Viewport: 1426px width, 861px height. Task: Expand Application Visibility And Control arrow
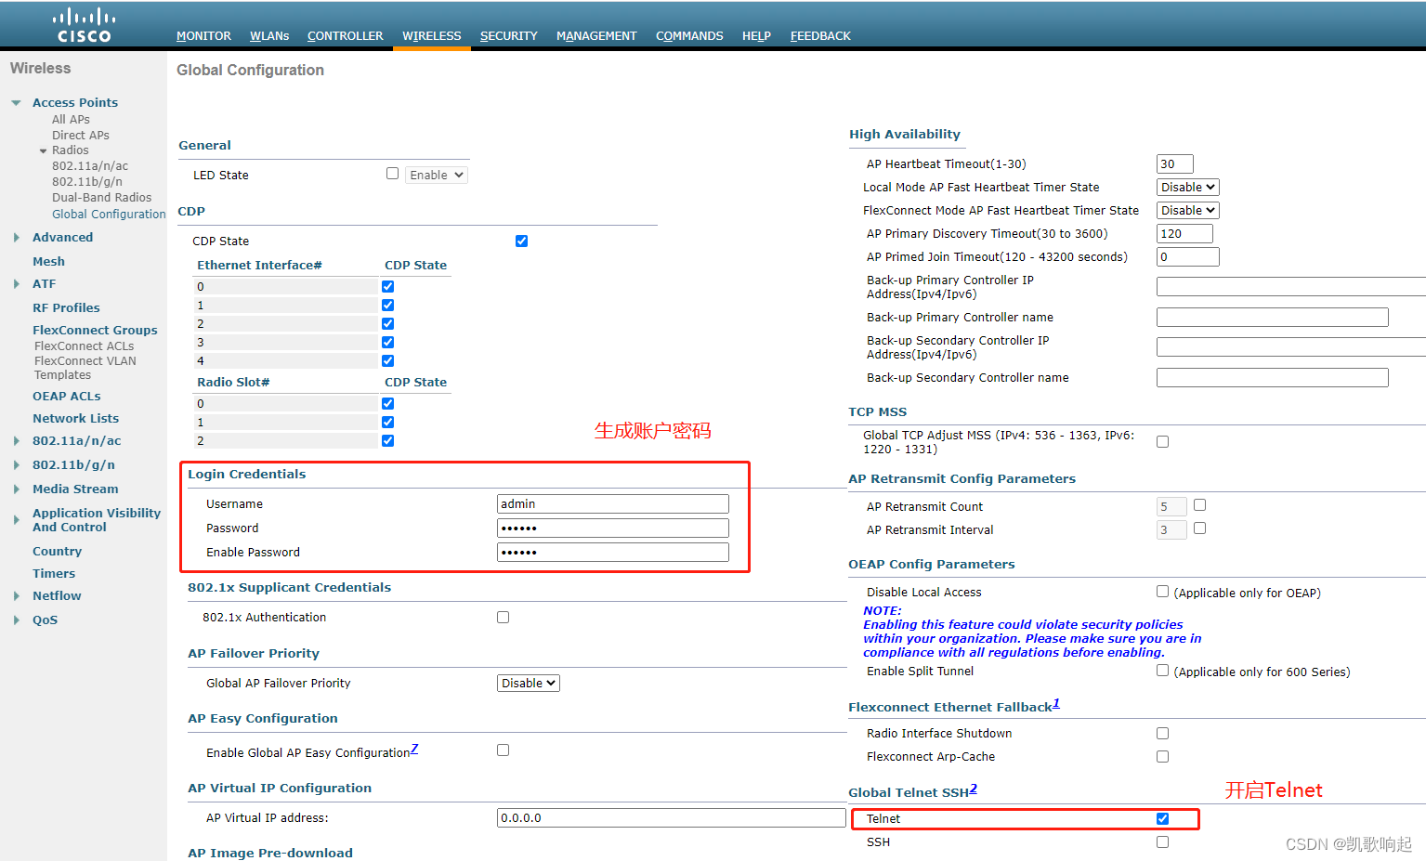[16, 520]
